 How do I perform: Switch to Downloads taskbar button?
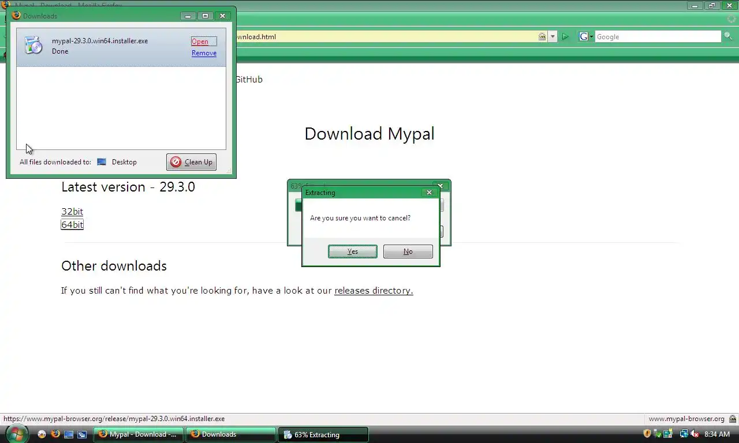coord(231,434)
